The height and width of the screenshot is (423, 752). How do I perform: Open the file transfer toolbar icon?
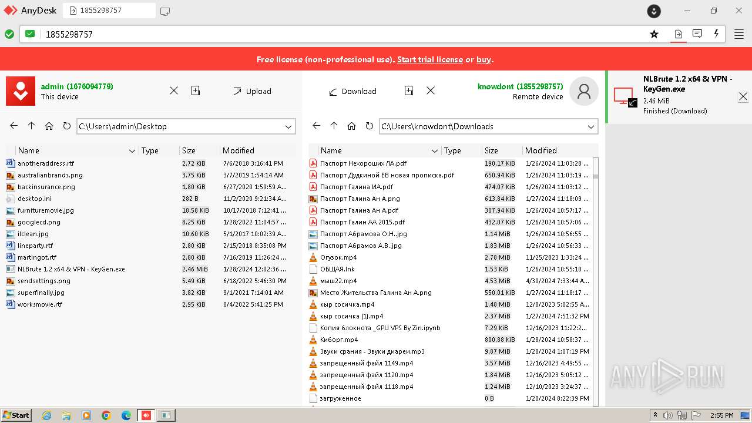678,34
